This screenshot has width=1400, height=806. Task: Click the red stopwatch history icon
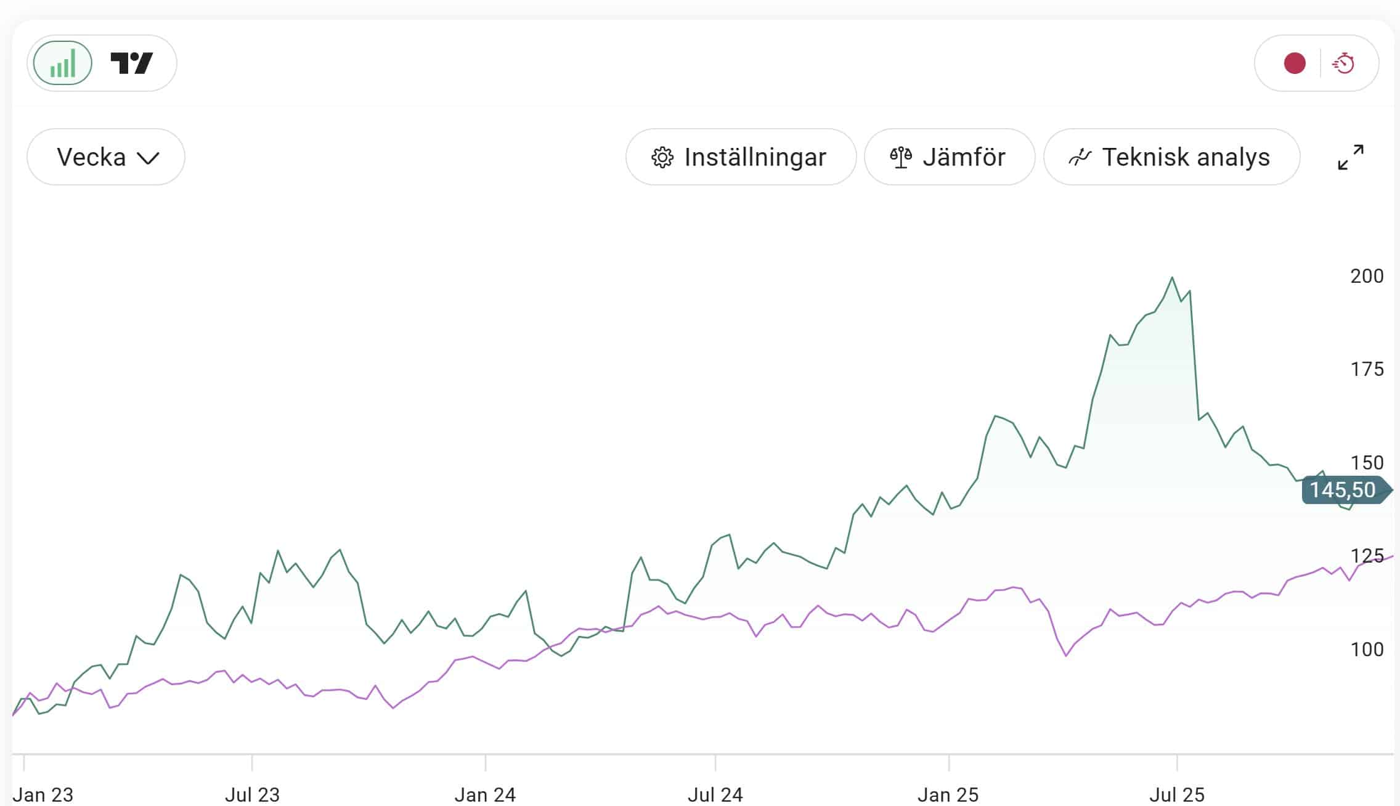(x=1343, y=63)
